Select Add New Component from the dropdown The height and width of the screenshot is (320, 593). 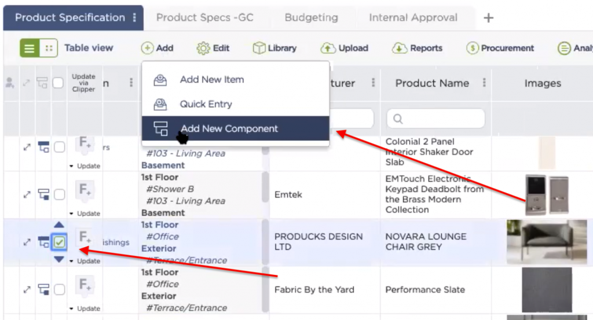[x=229, y=129]
